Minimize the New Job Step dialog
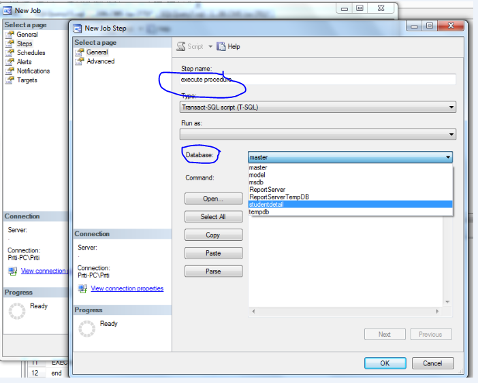 (414, 26)
